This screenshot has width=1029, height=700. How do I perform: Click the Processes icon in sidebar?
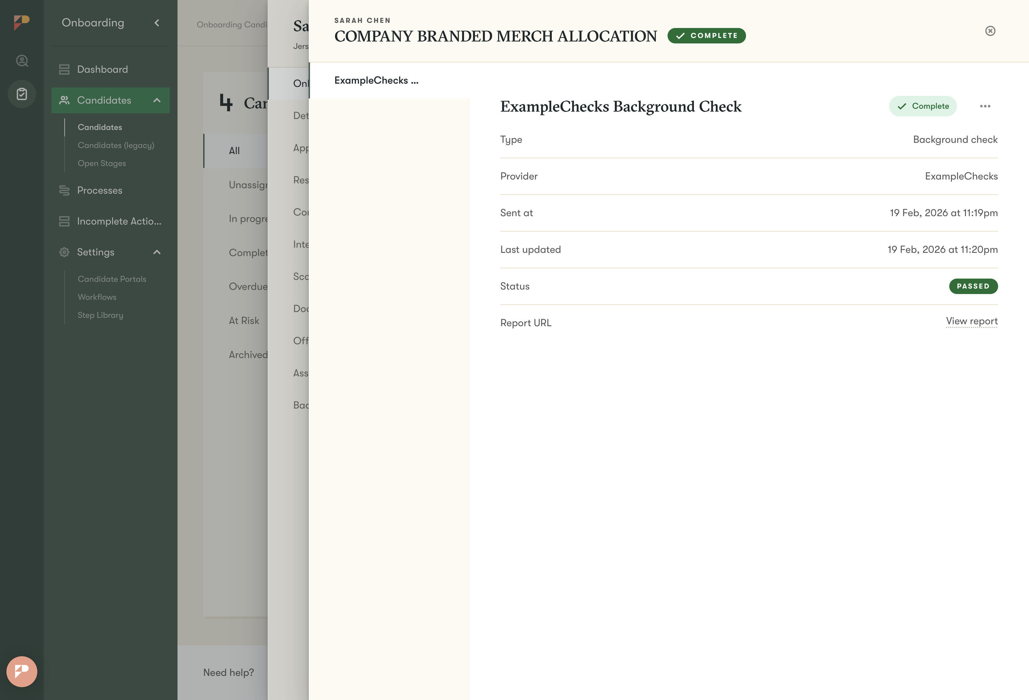[64, 190]
